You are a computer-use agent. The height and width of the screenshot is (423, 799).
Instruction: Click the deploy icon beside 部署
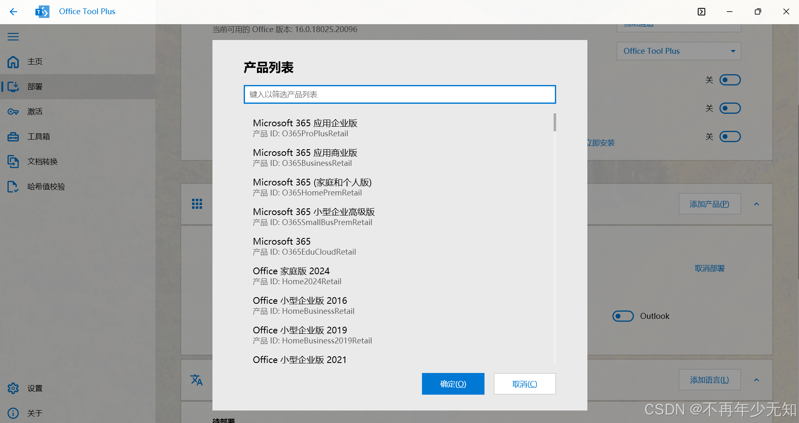[x=13, y=87]
